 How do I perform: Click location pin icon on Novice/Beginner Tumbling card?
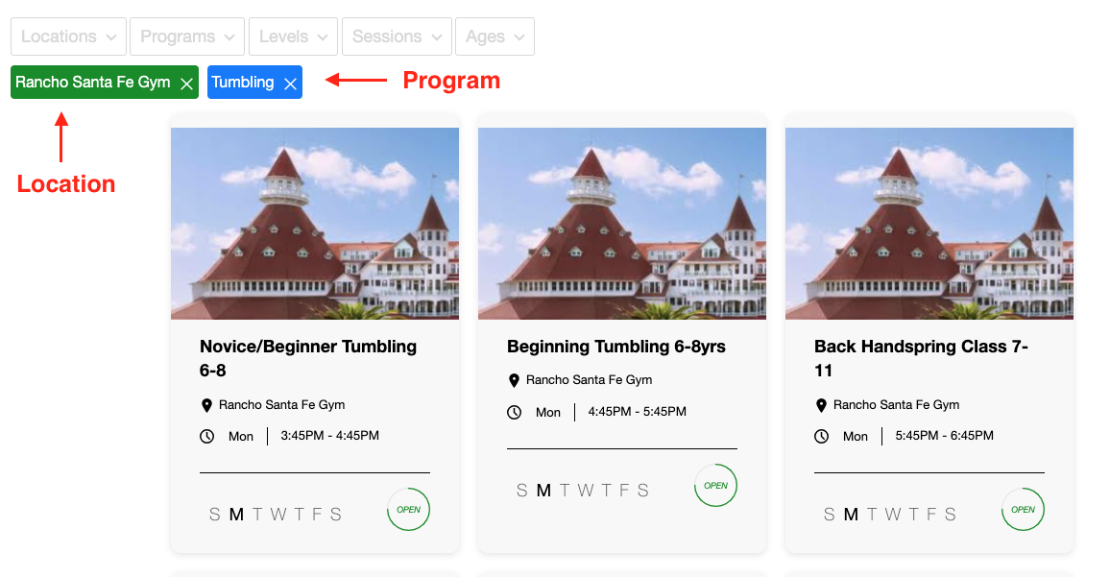[206, 405]
